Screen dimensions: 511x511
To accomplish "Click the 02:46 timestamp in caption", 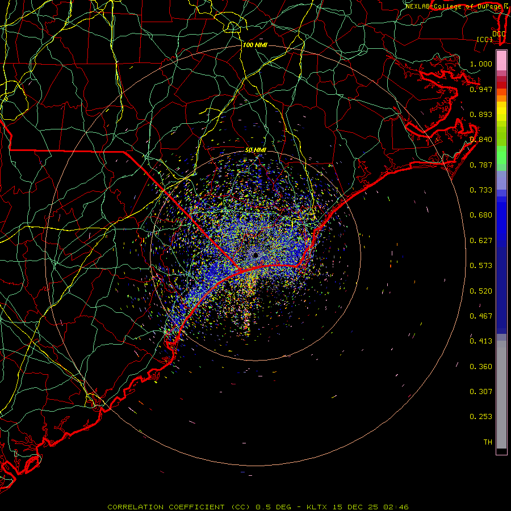I will [x=396, y=507].
